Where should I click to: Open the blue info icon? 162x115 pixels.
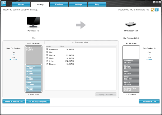point(157,10)
